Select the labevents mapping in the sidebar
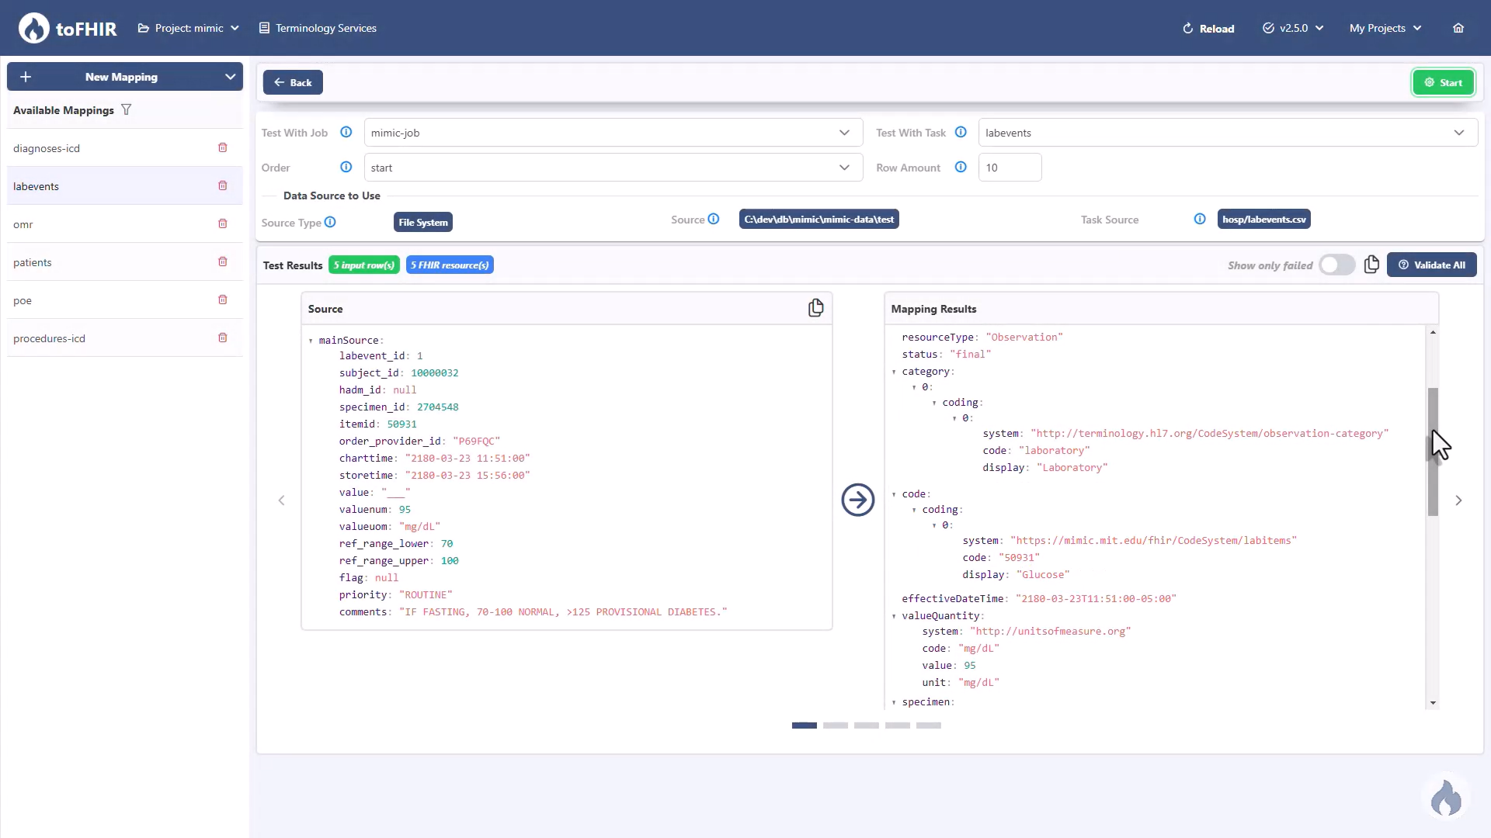1491x838 pixels. pyautogui.click(x=36, y=185)
